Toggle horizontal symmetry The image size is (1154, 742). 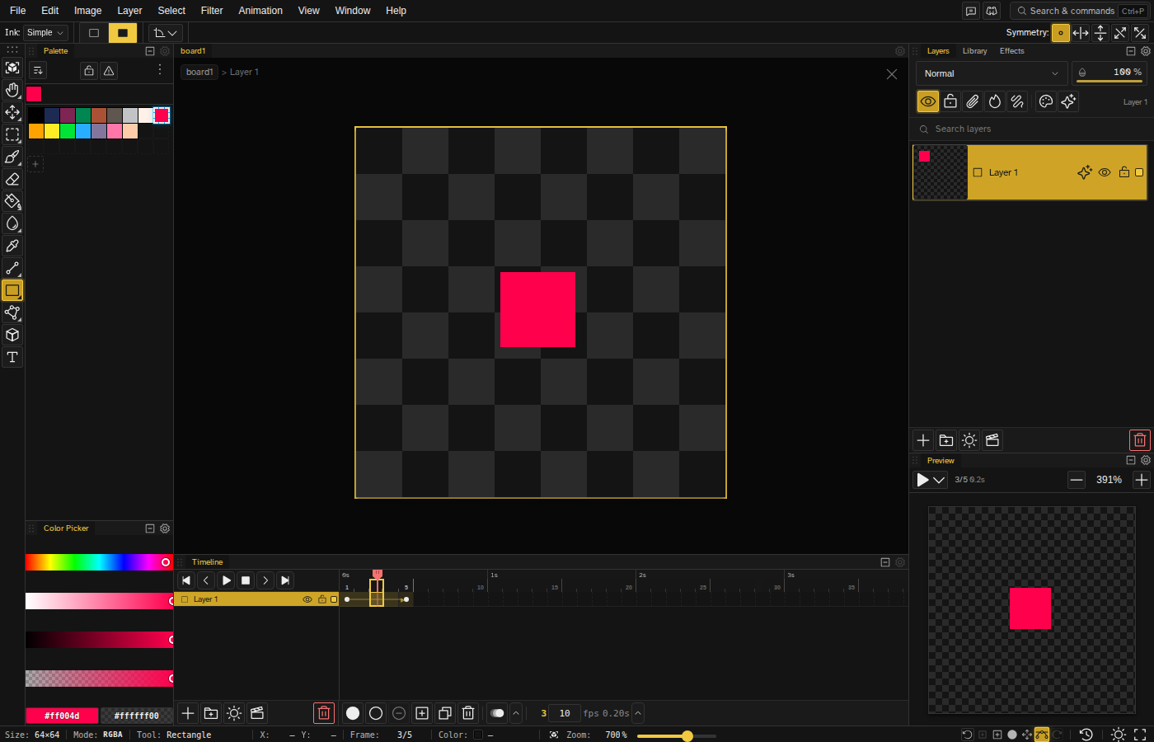(x=1081, y=33)
